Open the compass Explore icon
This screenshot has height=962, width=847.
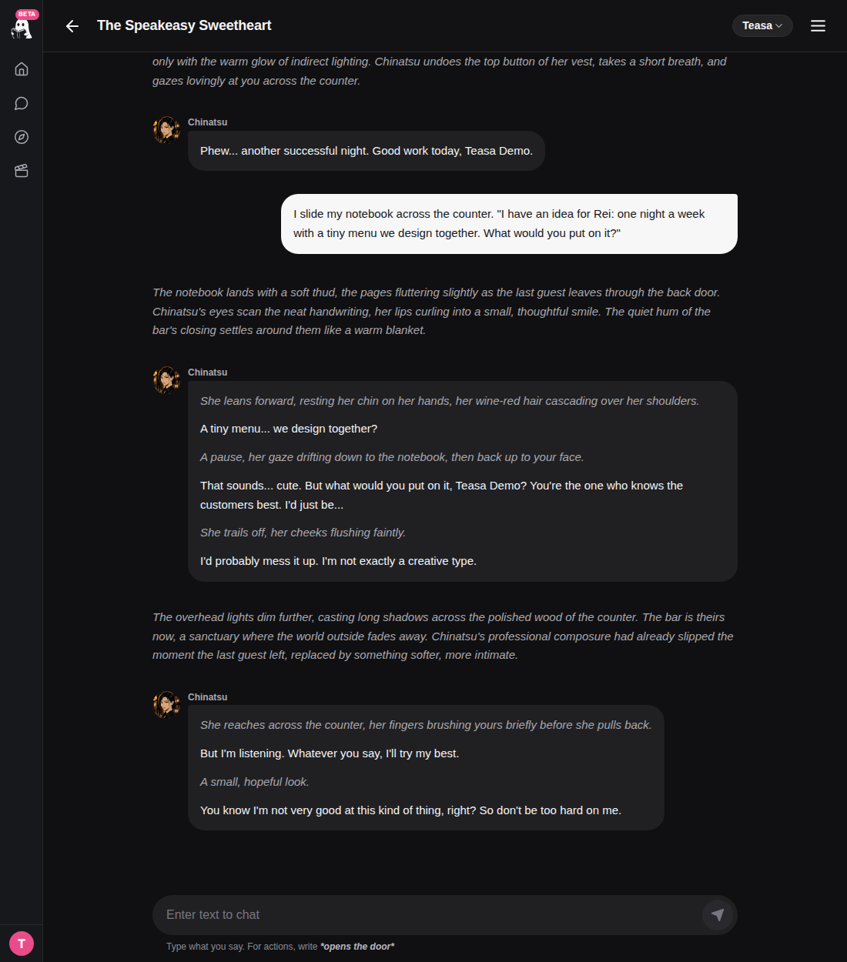(22, 137)
